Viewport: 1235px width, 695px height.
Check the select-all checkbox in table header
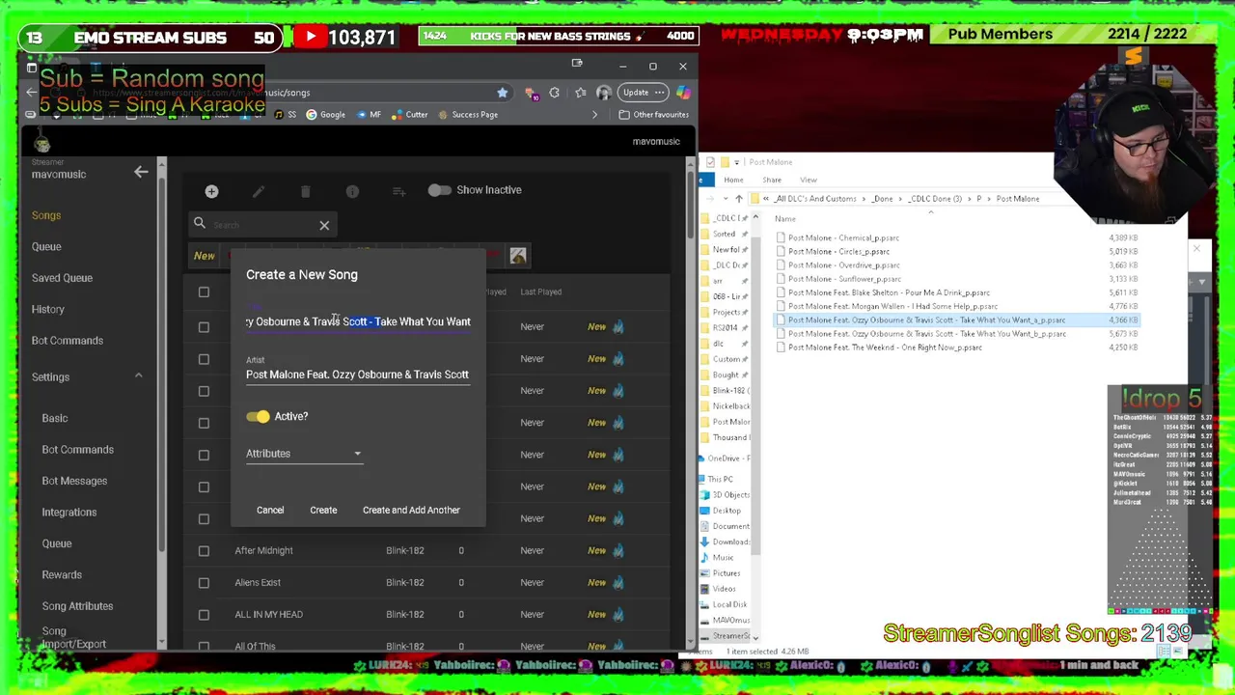[x=204, y=292]
